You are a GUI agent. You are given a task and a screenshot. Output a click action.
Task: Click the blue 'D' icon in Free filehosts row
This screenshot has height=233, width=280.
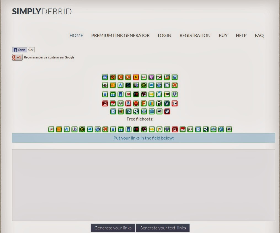pyautogui.click(x=198, y=129)
